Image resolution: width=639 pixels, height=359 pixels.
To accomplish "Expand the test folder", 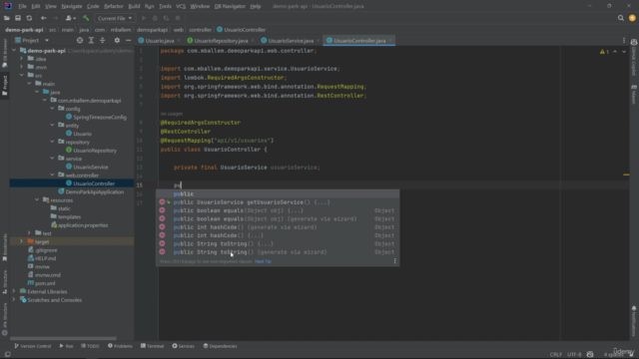I will (29, 233).
